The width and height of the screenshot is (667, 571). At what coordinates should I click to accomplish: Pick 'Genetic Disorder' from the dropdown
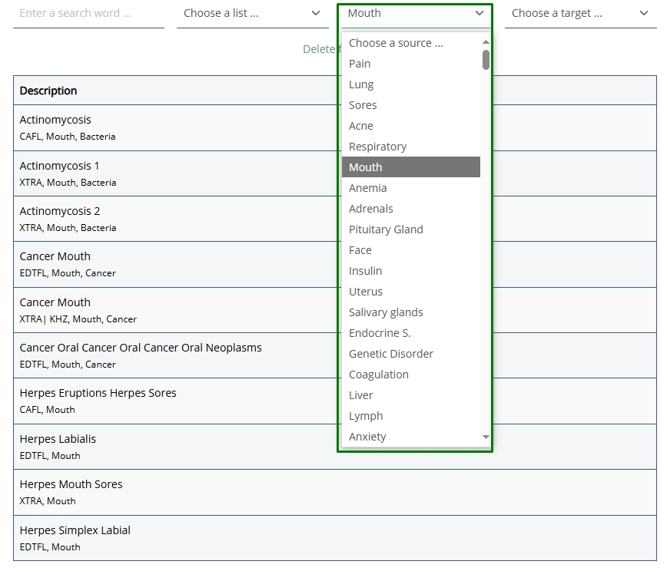(391, 354)
